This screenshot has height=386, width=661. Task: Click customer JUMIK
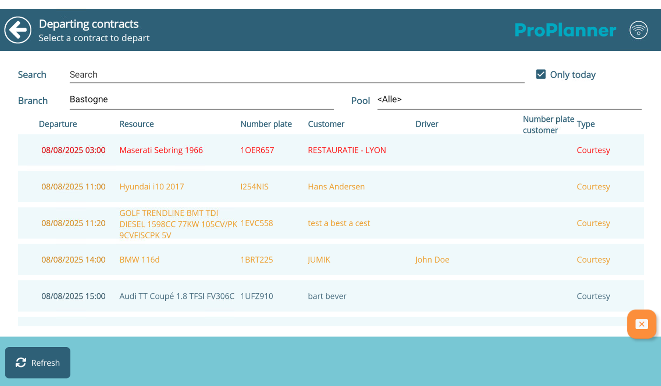point(319,259)
